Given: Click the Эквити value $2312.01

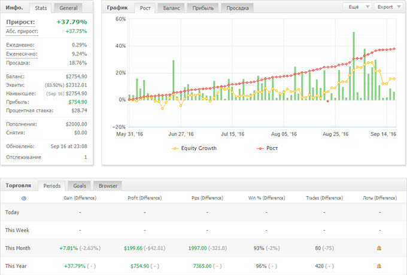Looking at the screenshot, I should [x=77, y=85].
